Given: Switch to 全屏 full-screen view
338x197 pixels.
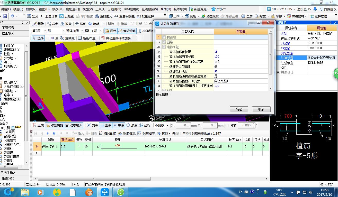Looking at the screenshot, I should pos(247,16).
